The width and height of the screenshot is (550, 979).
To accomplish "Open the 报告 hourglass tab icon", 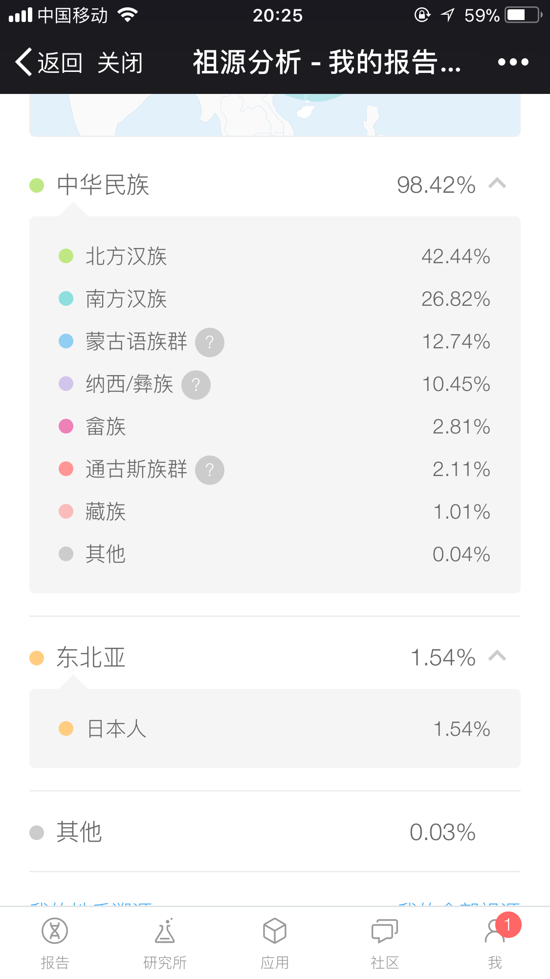I will pyautogui.click(x=55, y=931).
